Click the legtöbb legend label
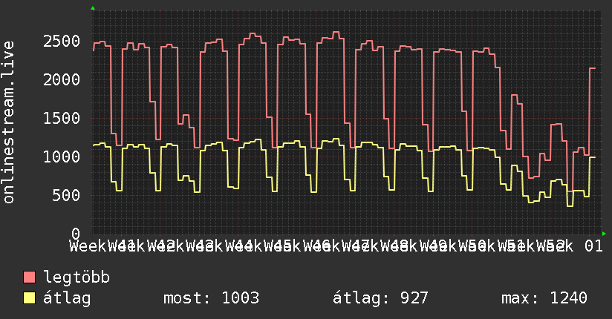The height and width of the screenshot is (319, 612). click(76, 277)
